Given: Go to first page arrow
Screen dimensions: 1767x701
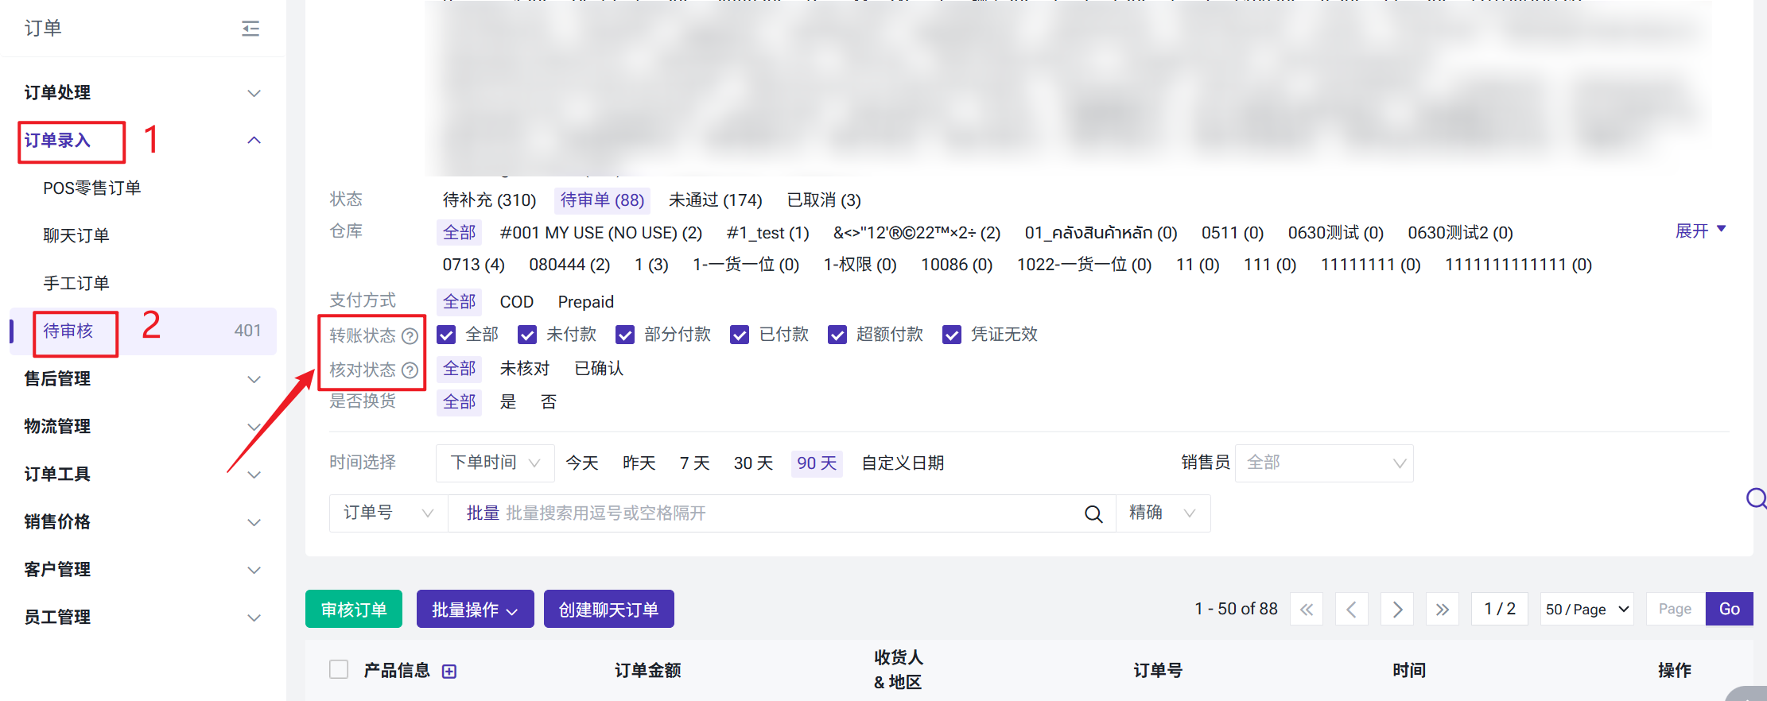Looking at the screenshot, I should click(1307, 610).
